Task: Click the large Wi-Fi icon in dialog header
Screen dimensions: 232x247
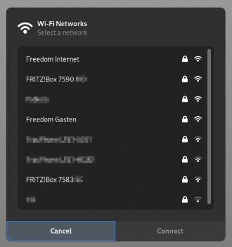Action: pos(25,28)
